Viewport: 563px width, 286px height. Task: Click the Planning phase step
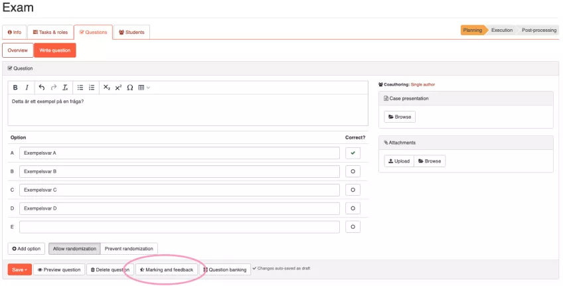[x=473, y=30]
